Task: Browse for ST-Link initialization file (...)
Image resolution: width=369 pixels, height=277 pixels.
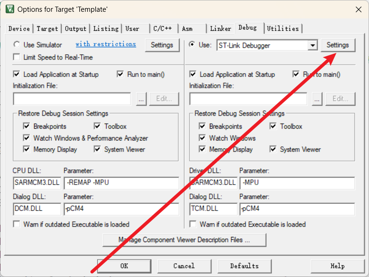Action: 317,99
